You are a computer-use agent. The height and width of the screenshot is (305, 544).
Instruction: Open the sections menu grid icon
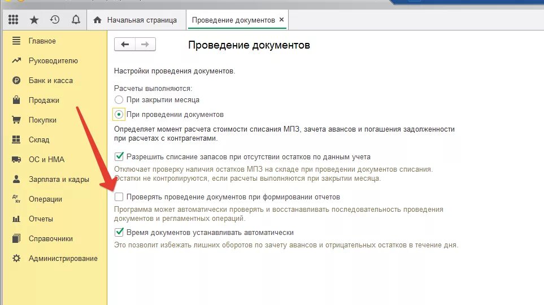(x=13, y=20)
